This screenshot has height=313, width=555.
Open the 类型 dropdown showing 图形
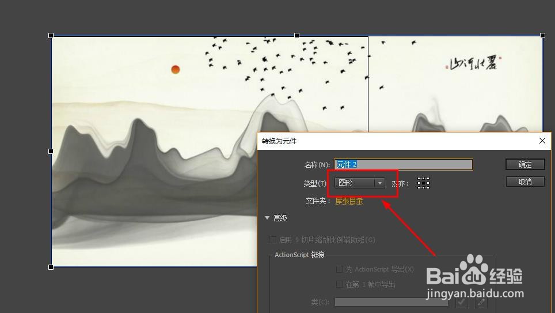point(360,183)
